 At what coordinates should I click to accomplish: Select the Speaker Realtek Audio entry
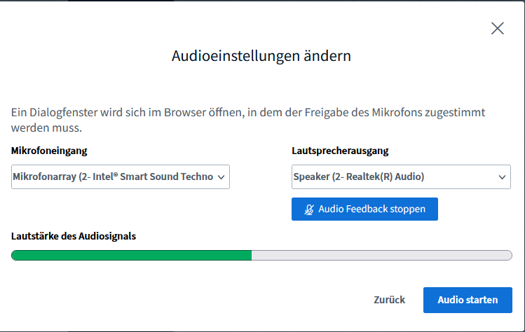[359, 177]
